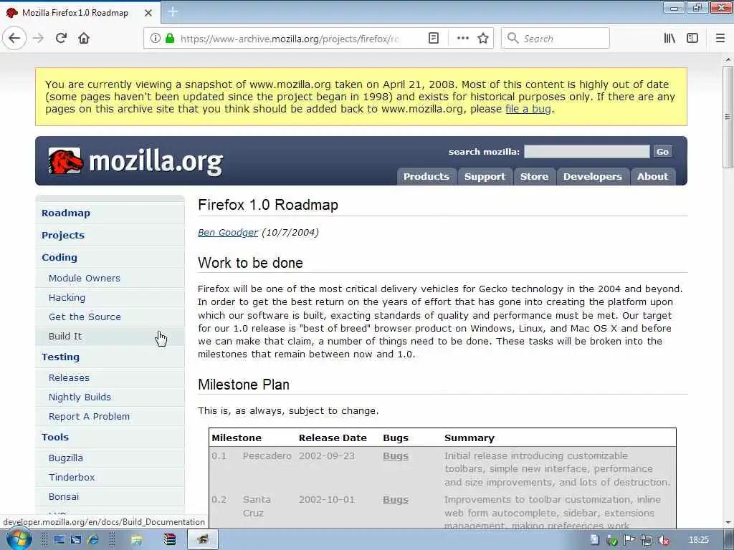Click the page vertical scrollbar thumb

click(x=728, y=117)
